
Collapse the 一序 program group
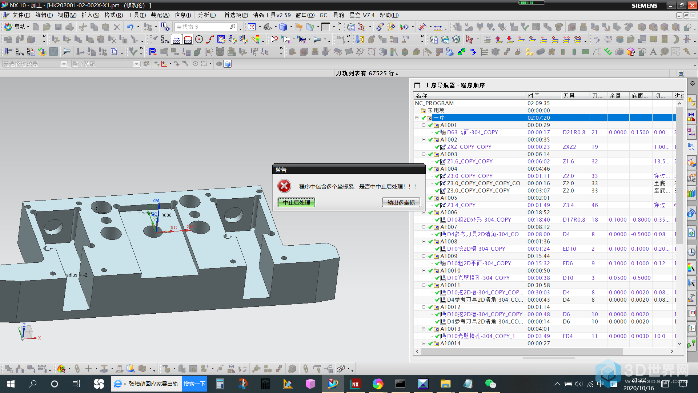(x=417, y=118)
